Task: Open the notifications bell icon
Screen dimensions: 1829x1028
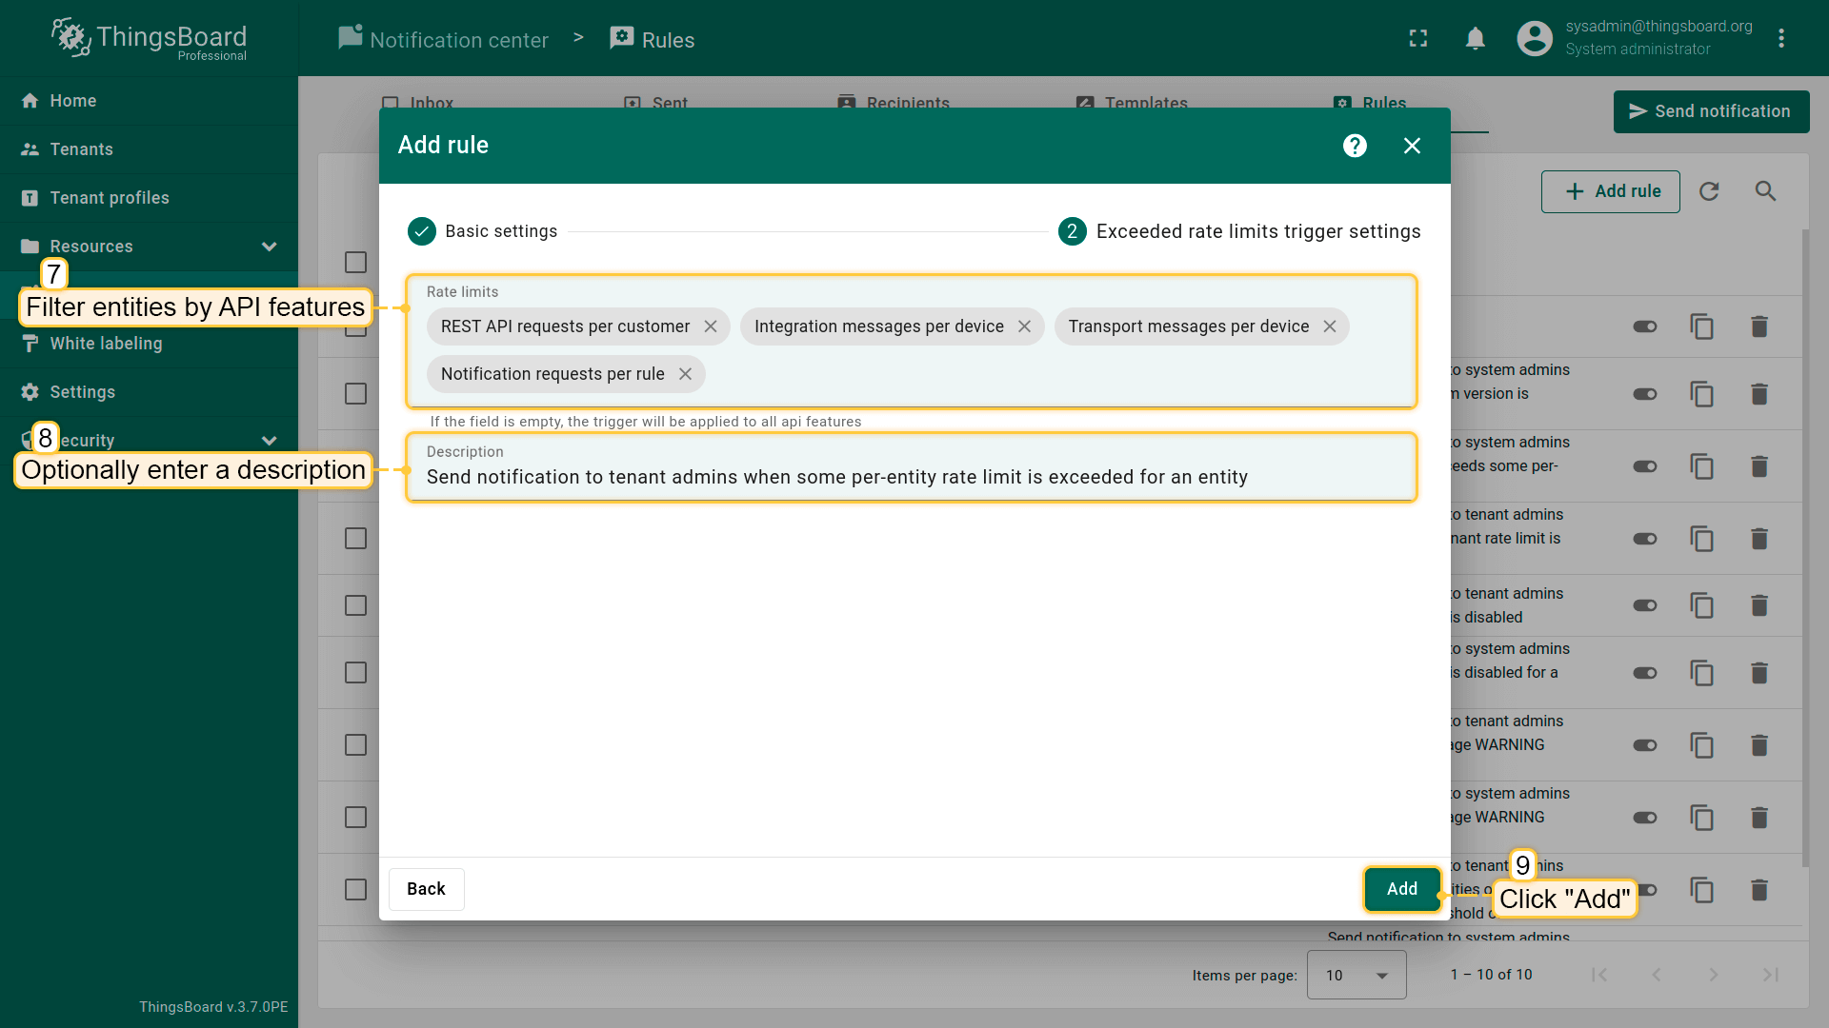Action: 1475,39
